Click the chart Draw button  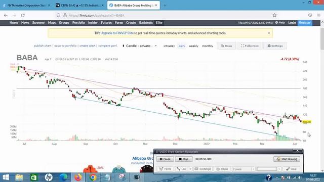[x=226, y=46]
